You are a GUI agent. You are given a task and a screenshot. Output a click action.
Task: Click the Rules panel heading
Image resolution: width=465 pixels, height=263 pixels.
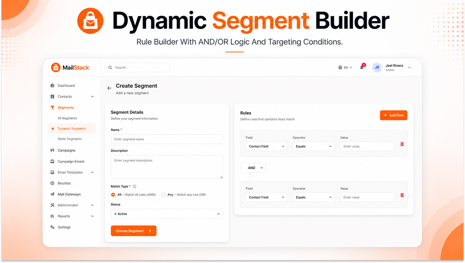click(x=245, y=113)
